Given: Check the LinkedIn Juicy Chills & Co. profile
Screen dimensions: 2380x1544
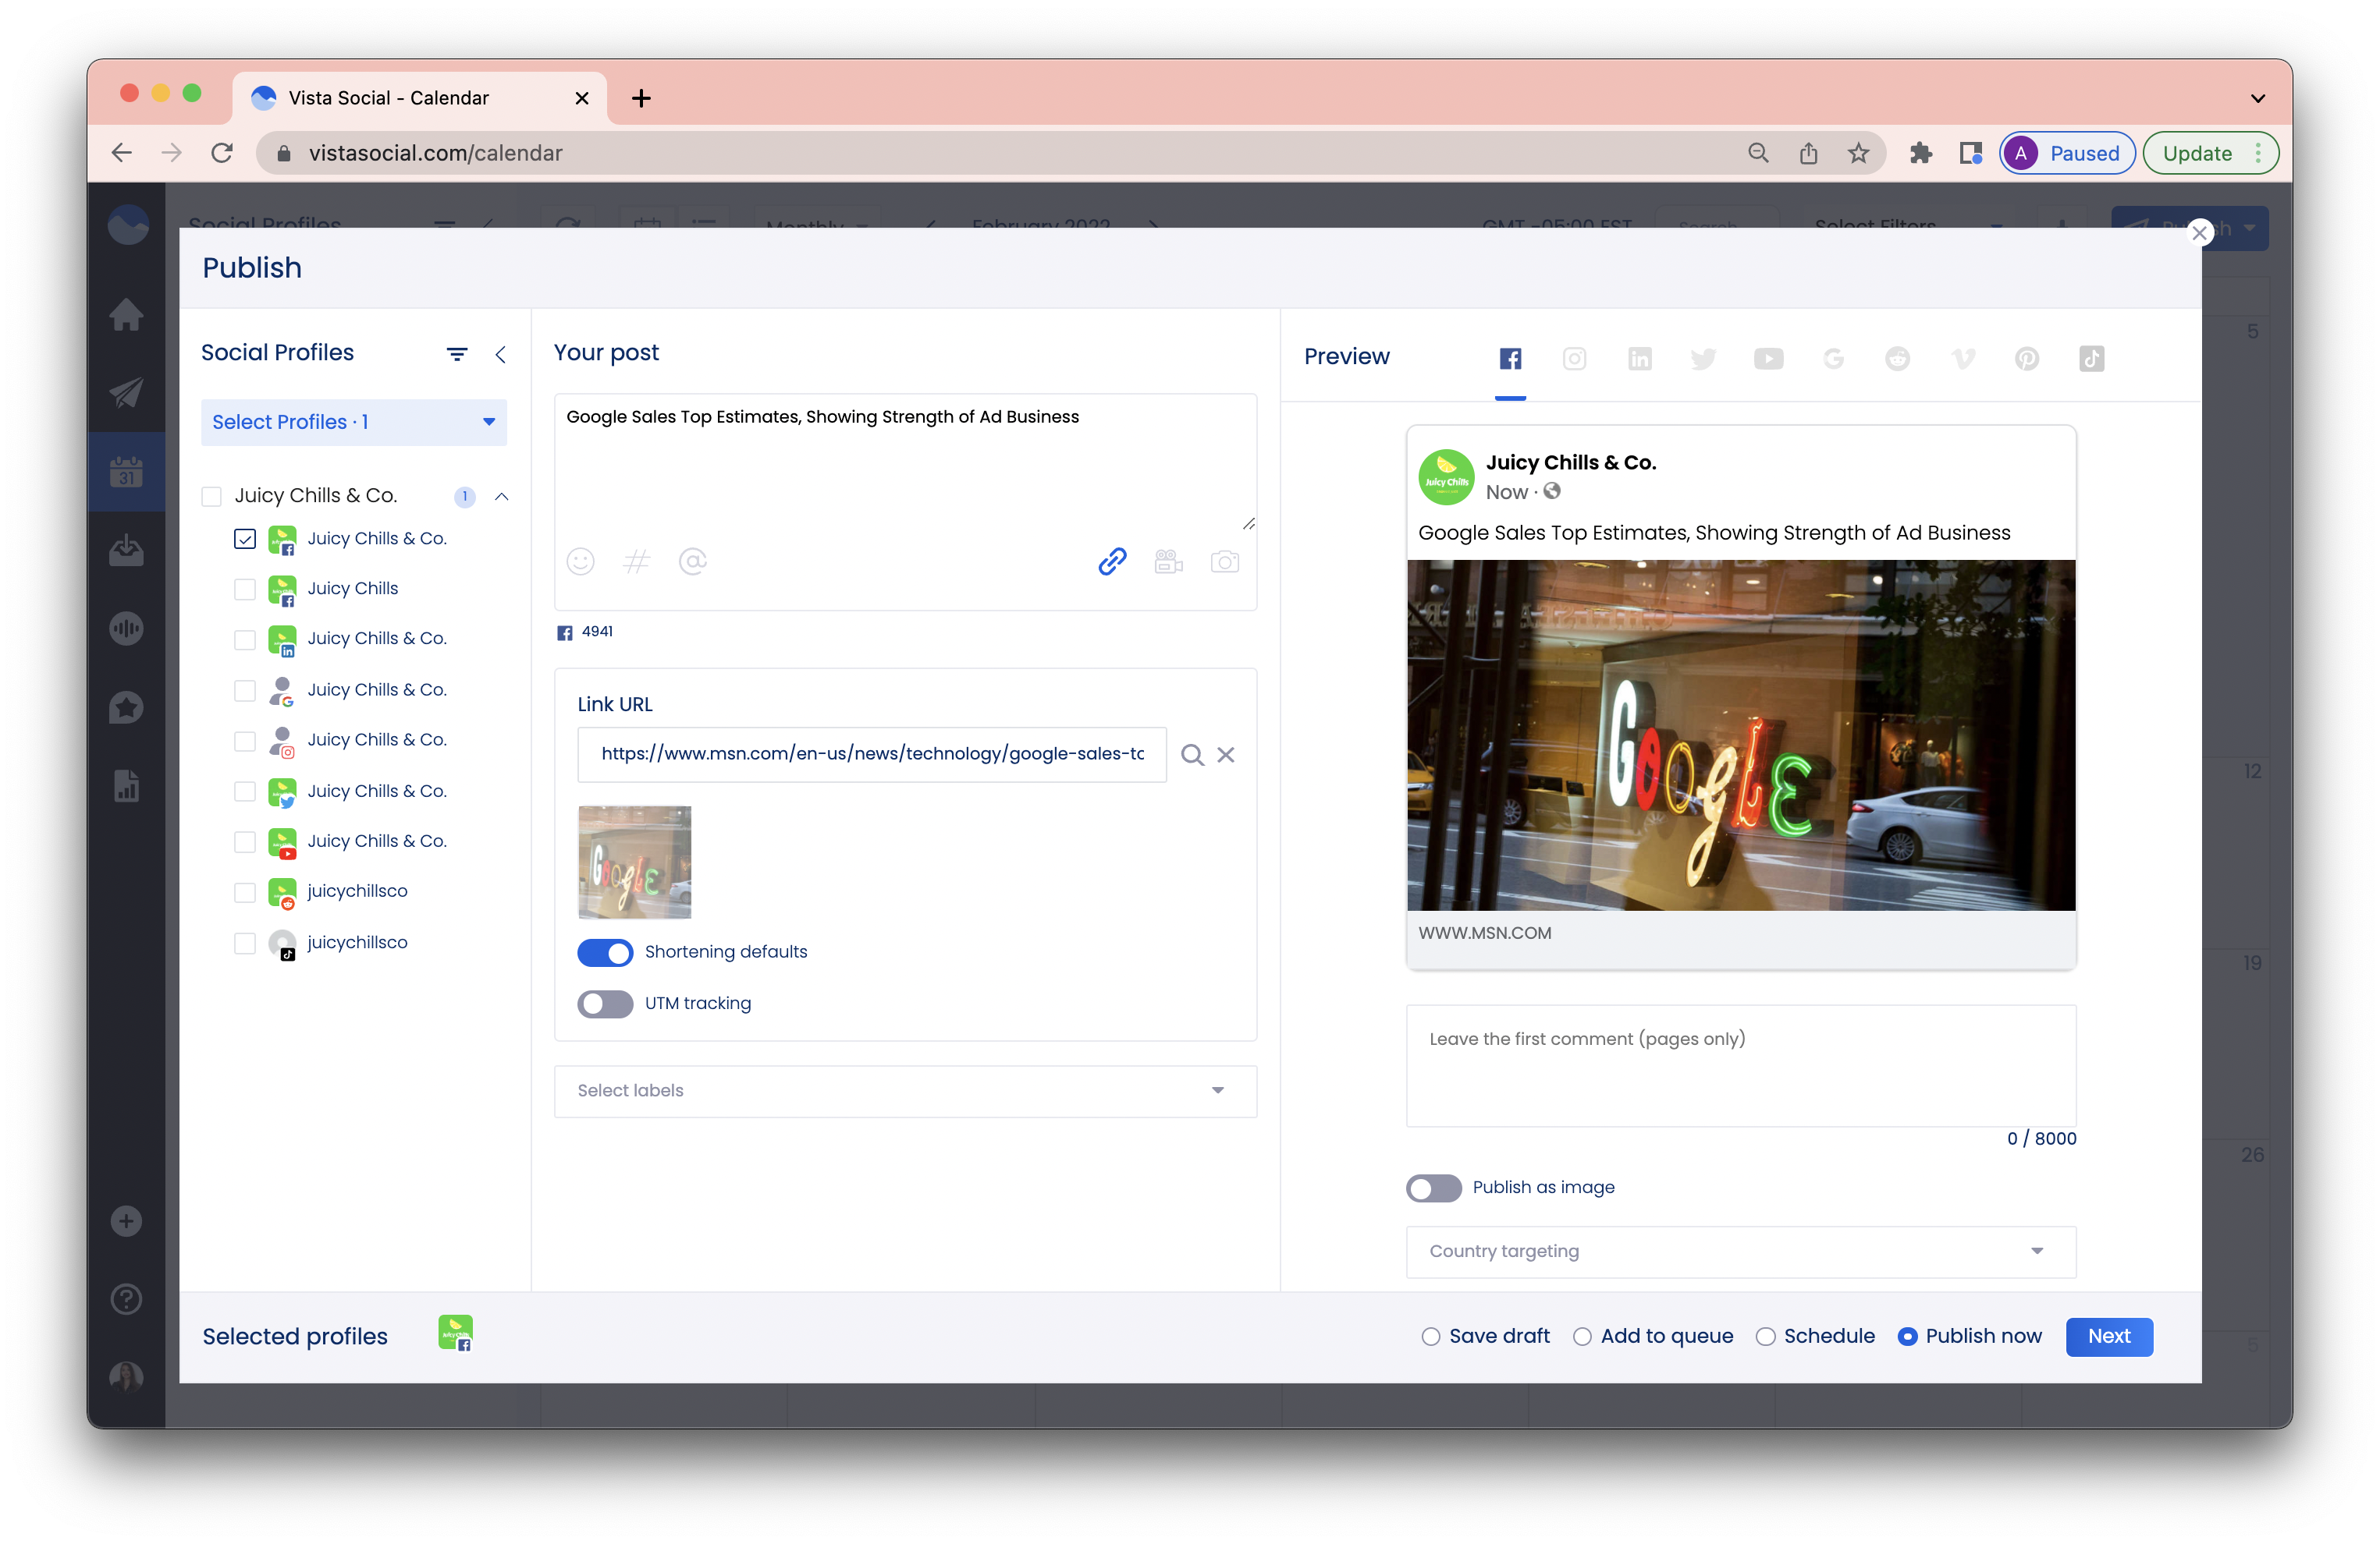Looking at the screenshot, I should click(245, 639).
